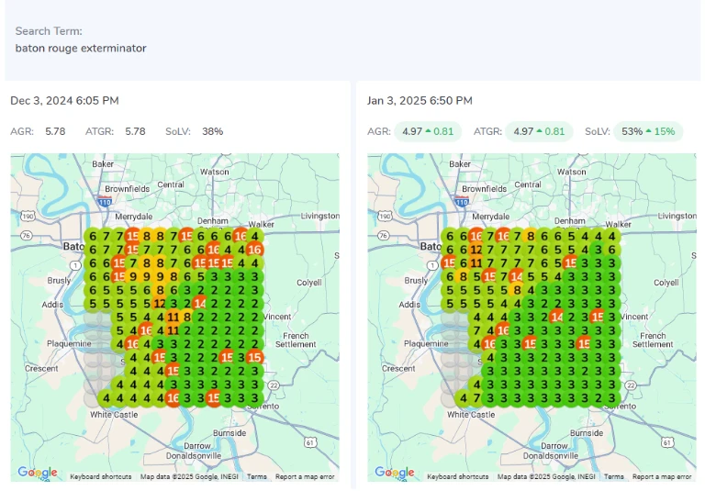
Task: Select the orange 16 marker in the left map's bottom row
Action: [x=173, y=397]
